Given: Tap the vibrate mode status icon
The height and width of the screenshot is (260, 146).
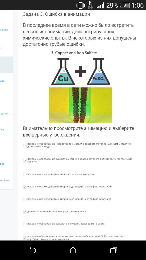Looking at the screenshot, I should (x=81, y=5).
